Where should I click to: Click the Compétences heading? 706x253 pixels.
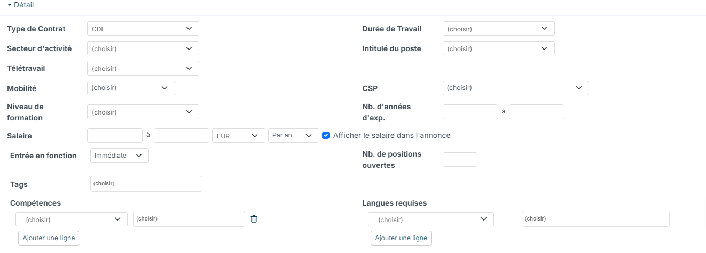coord(36,203)
